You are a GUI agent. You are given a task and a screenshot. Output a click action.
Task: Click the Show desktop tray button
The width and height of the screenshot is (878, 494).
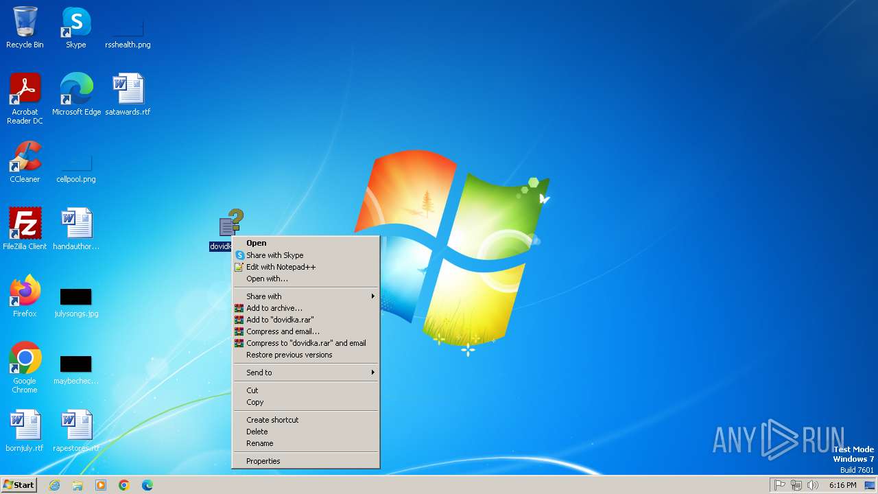click(x=870, y=485)
